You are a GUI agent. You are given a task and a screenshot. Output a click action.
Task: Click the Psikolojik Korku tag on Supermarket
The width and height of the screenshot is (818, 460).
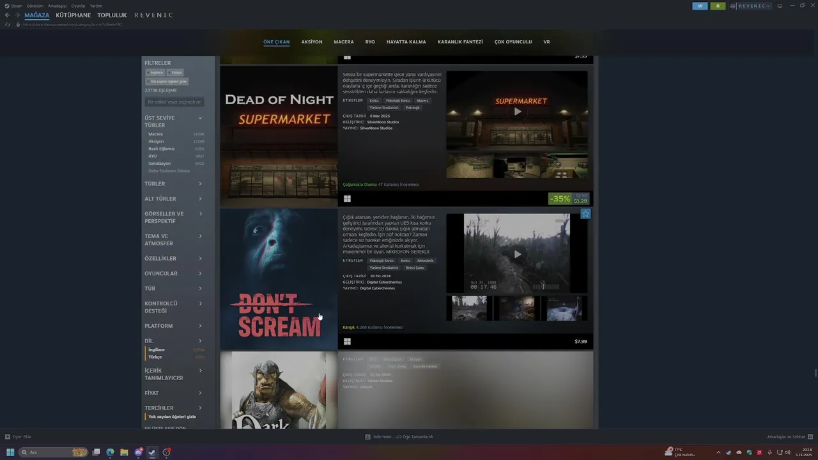coord(397,101)
